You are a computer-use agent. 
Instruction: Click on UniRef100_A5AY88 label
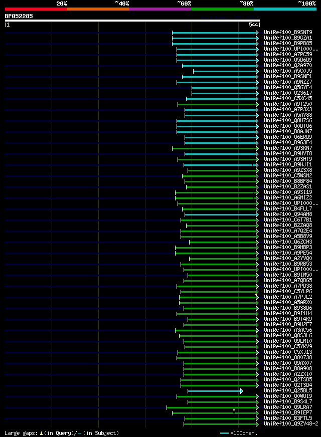click(288, 115)
